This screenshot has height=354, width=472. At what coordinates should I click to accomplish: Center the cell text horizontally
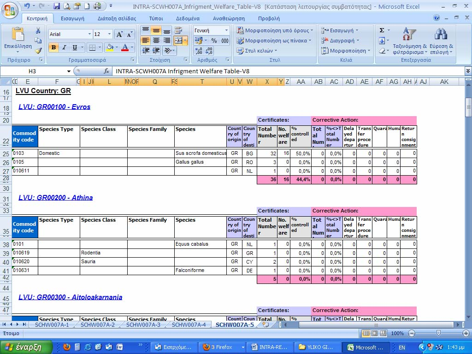click(156, 41)
